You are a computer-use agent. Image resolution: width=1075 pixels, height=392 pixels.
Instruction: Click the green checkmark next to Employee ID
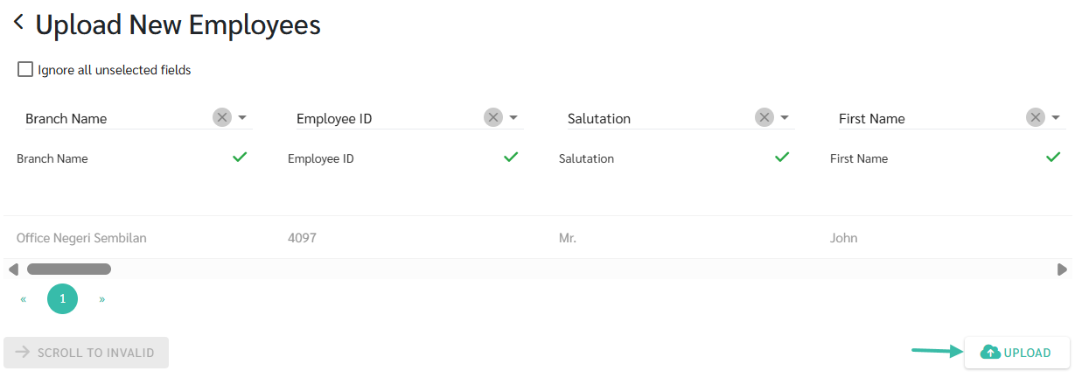[511, 157]
